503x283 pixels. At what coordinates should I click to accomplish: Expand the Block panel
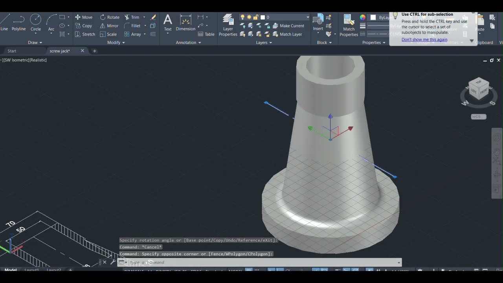324,42
